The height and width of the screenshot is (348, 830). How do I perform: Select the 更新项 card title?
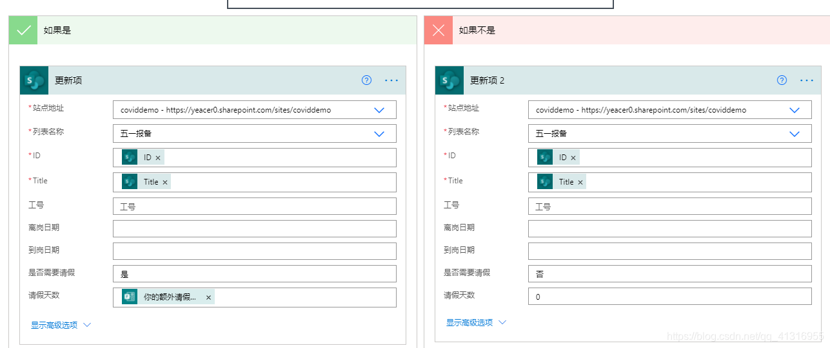pyautogui.click(x=68, y=80)
